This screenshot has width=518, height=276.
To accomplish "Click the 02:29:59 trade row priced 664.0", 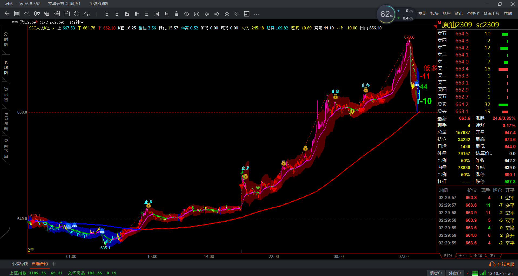I will (477, 236).
